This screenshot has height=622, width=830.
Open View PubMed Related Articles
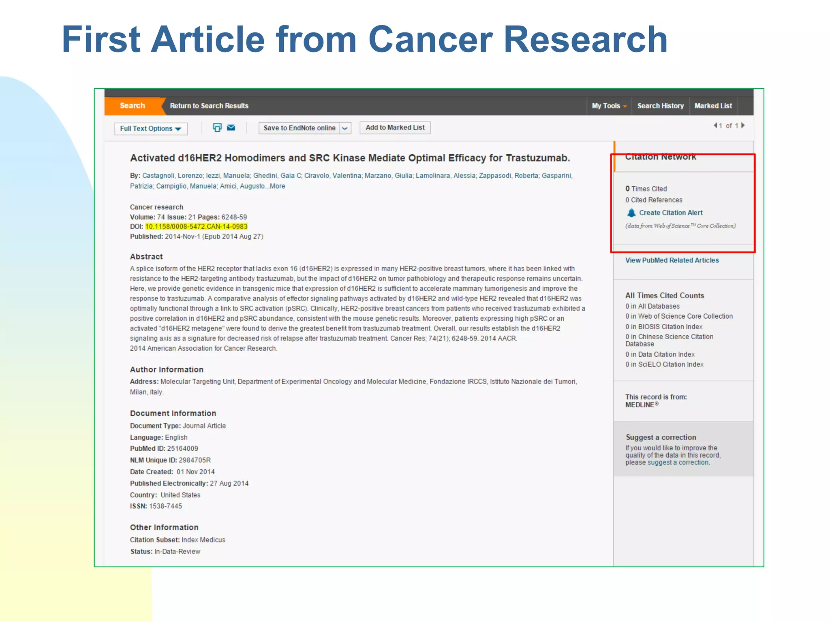click(x=672, y=260)
